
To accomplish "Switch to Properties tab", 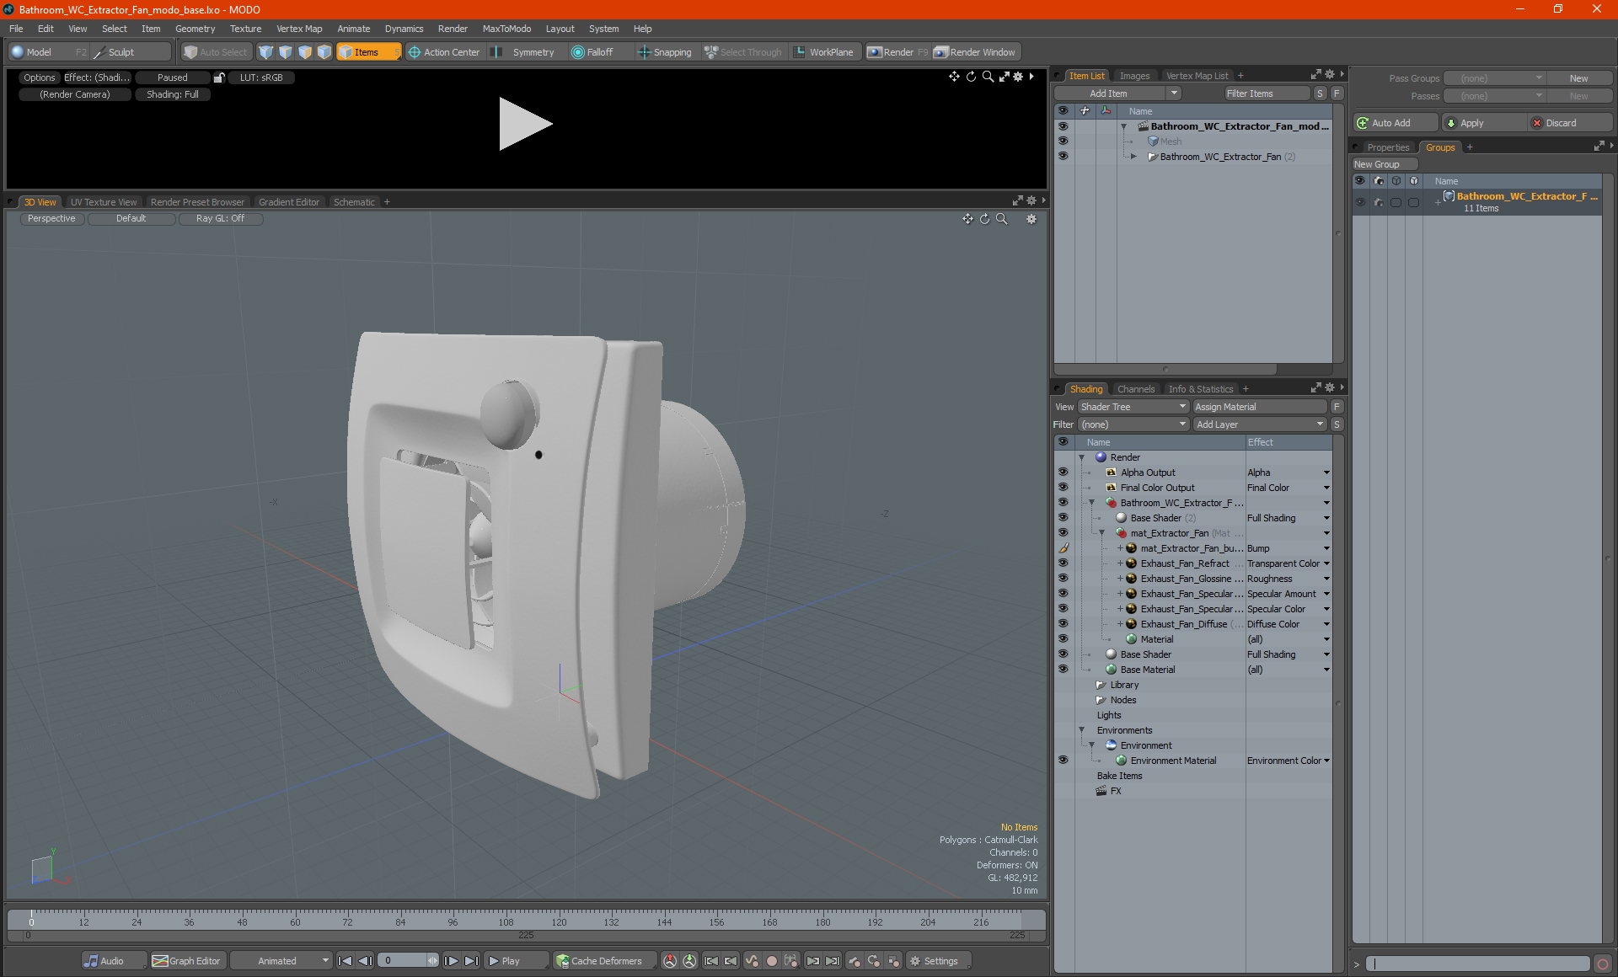I will click(x=1387, y=147).
